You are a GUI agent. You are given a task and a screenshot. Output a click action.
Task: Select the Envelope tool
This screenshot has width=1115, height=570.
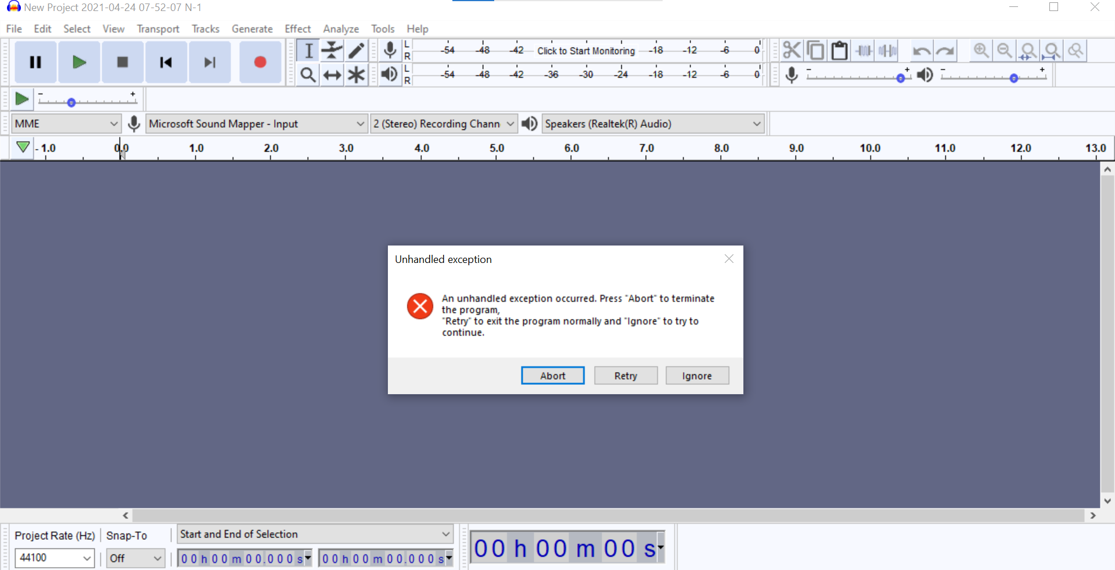(x=332, y=50)
